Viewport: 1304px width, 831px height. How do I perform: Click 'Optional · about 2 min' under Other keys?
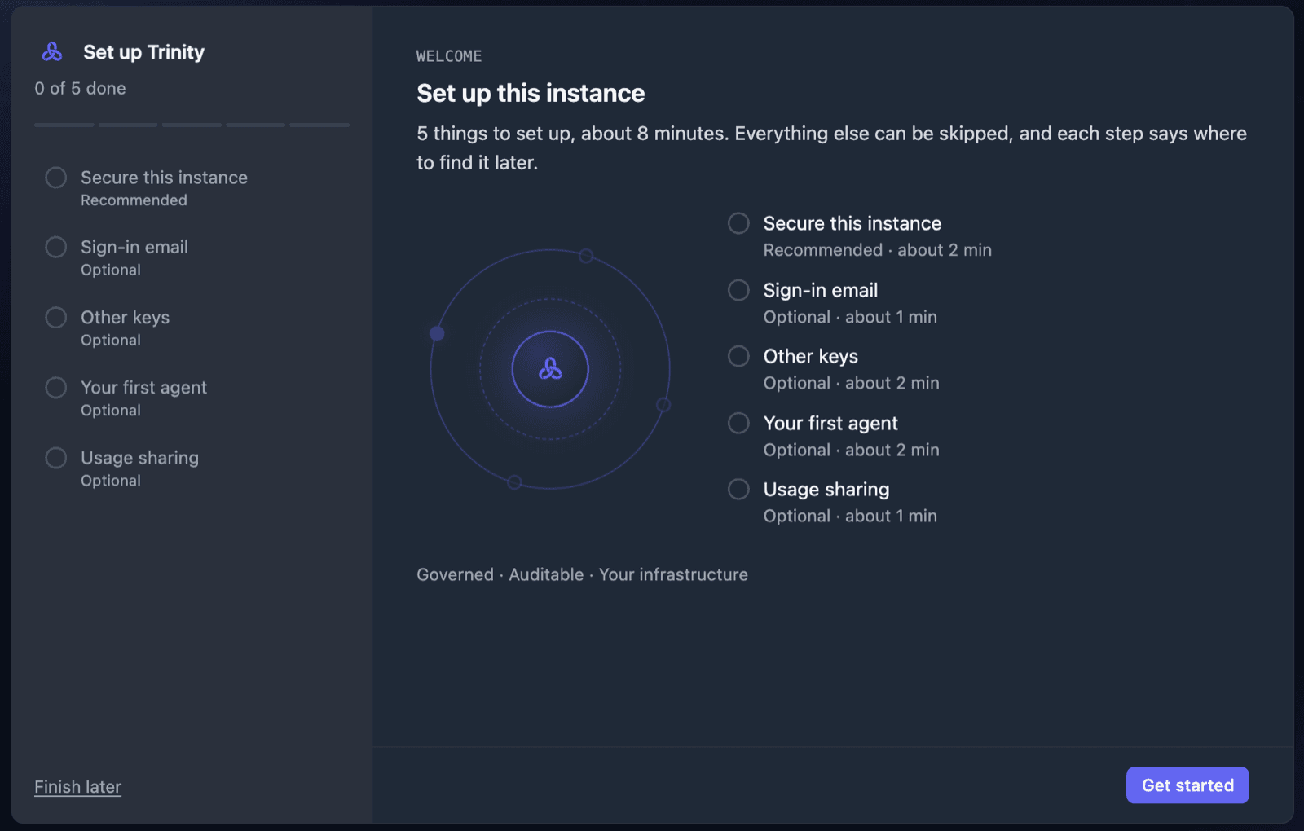click(852, 383)
